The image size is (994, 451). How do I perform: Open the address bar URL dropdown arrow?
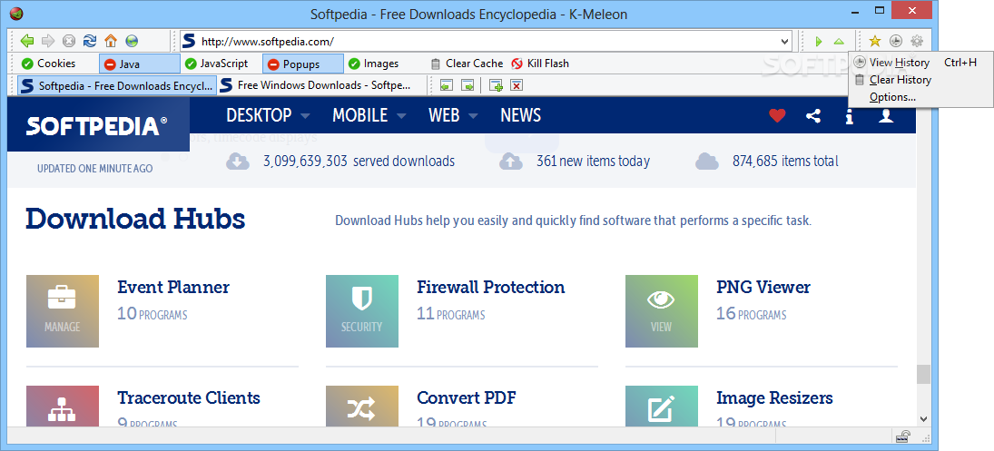[x=785, y=42]
